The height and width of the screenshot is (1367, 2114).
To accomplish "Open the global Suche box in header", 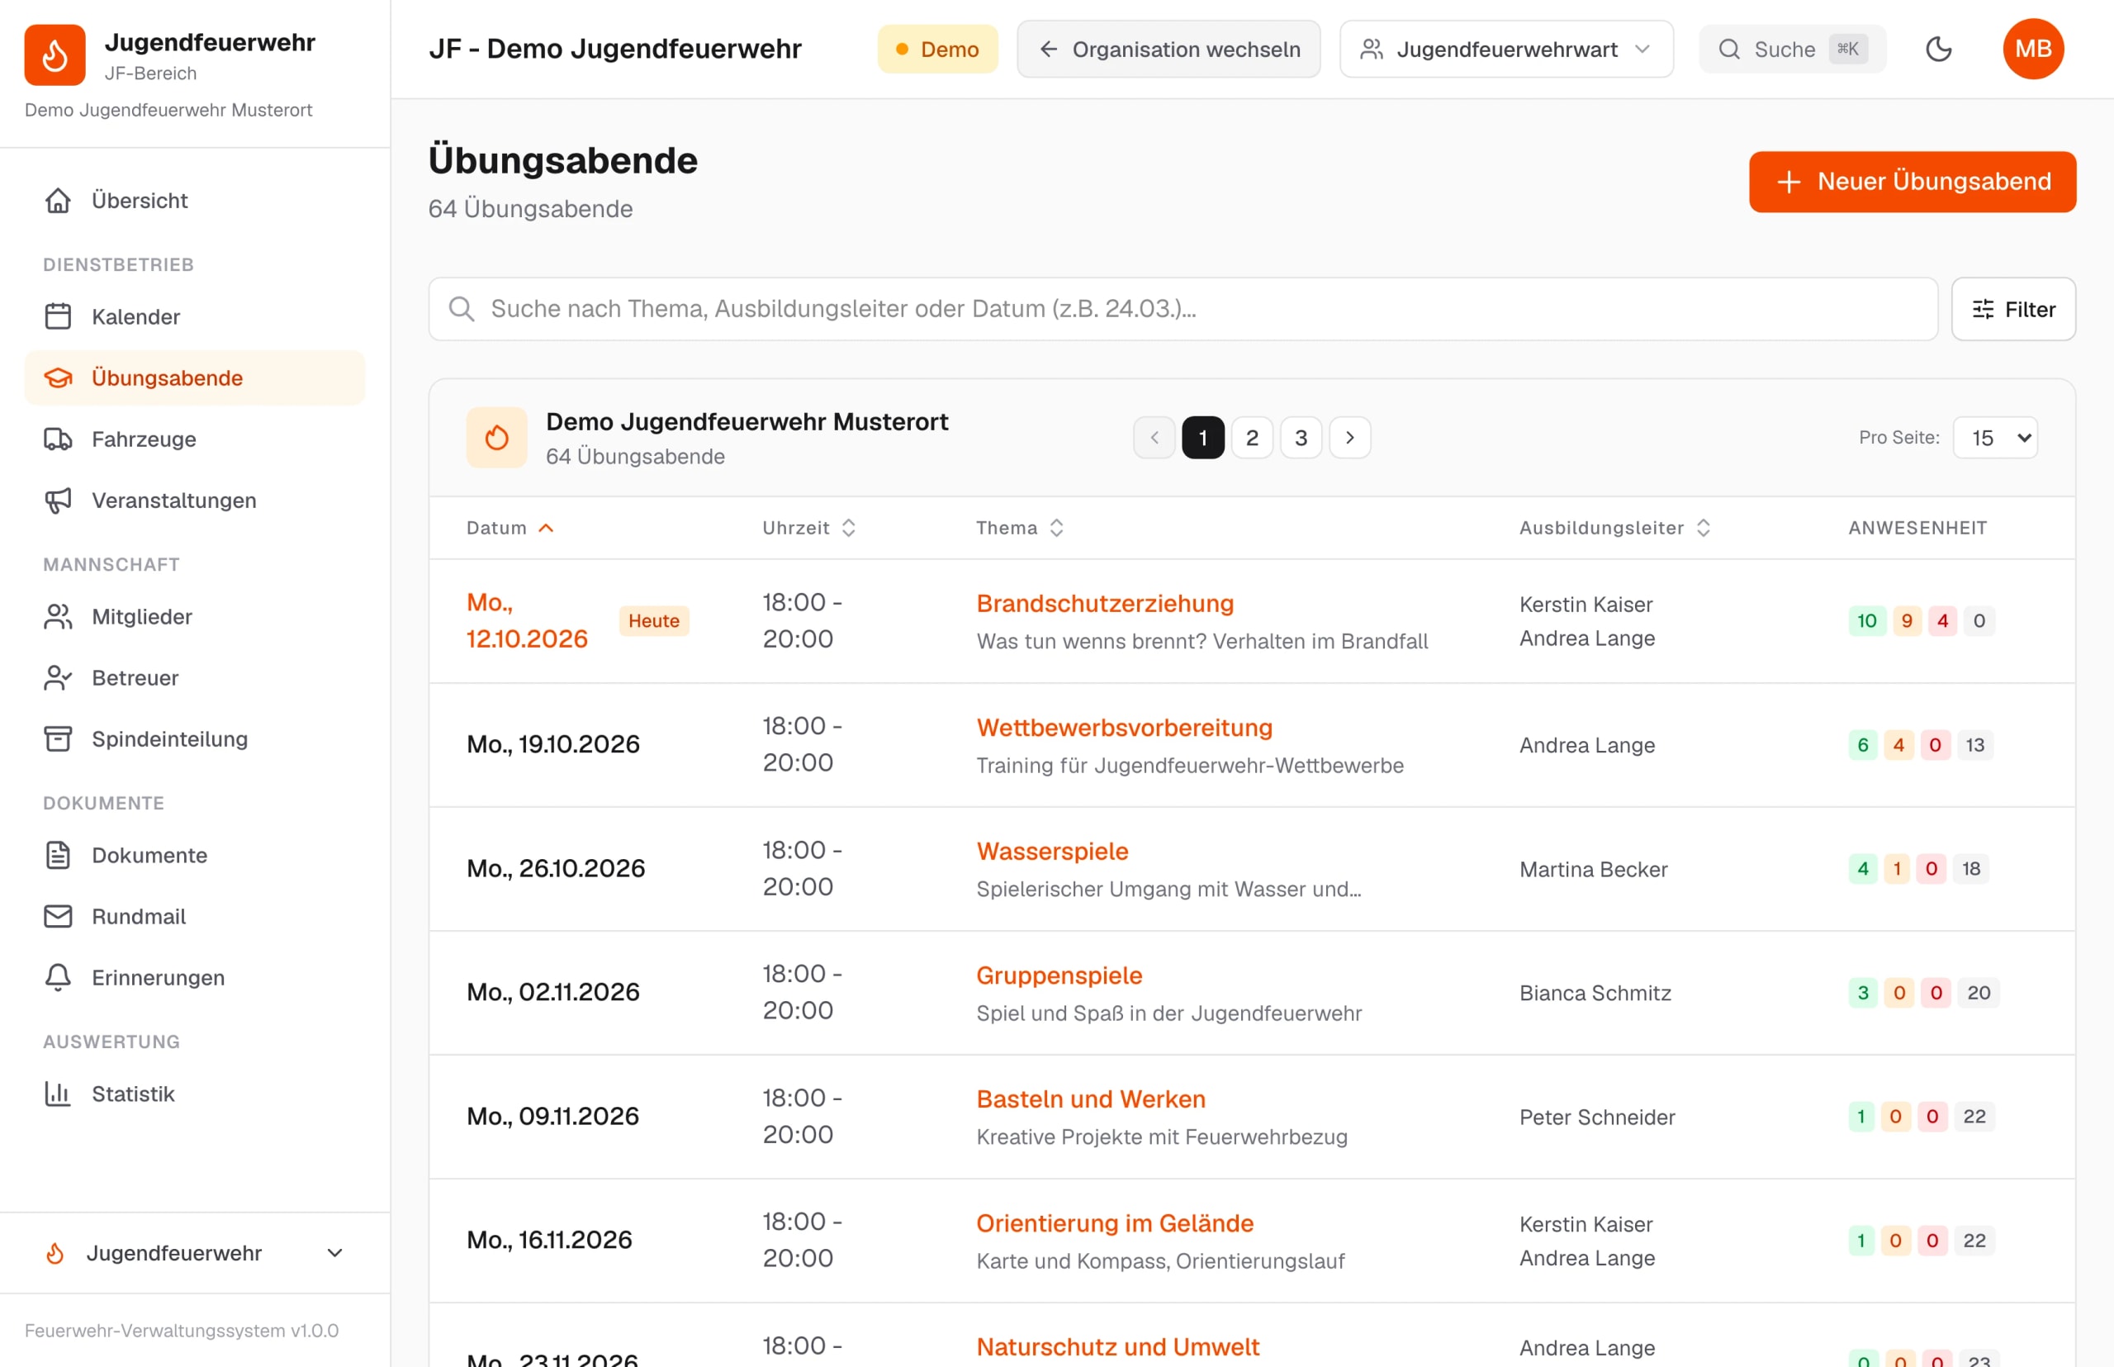I will click(1792, 49).
